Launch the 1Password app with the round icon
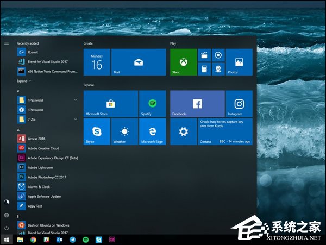The width and height of the screenshot is (326, 245). 47,110
